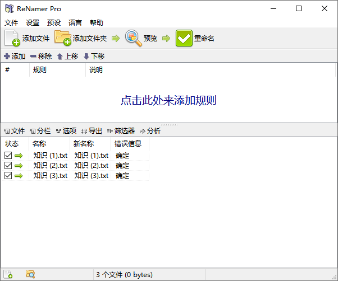Click the 3 个文件 (0 bytes) status text

coord(125,274)
